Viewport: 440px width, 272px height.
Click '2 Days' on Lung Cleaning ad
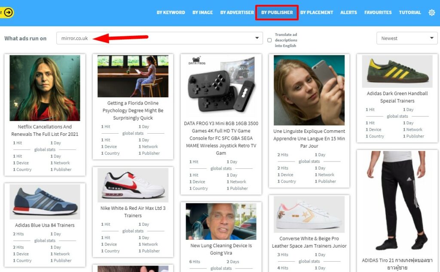click(233, 262)
